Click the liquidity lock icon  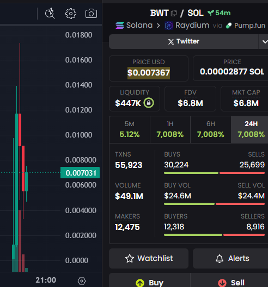(x=149, y=103)
